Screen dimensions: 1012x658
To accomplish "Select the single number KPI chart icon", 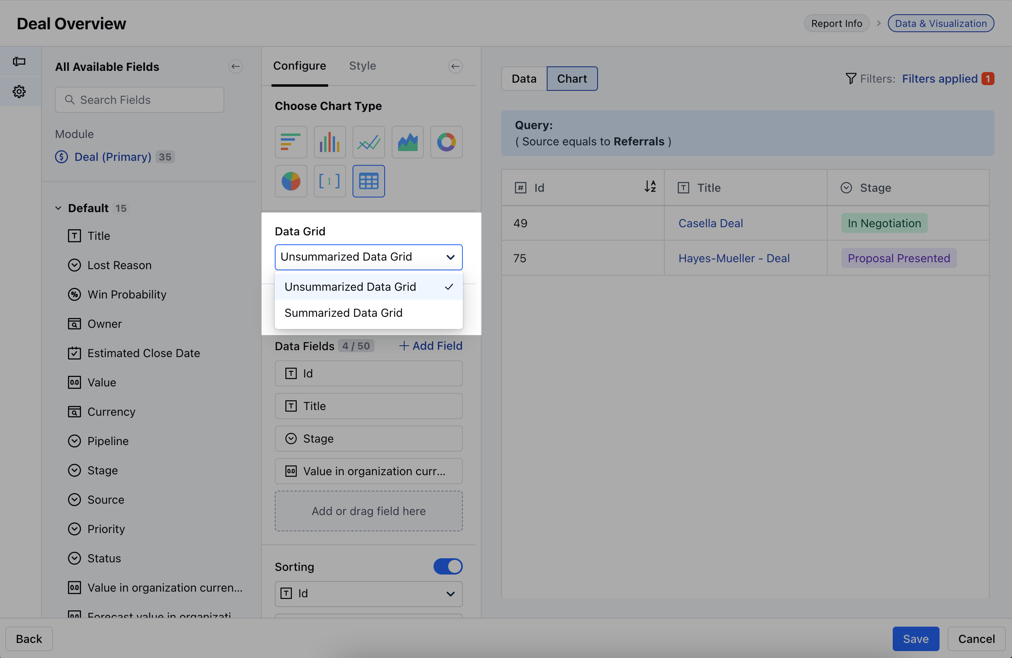I will tap(330, 181).
